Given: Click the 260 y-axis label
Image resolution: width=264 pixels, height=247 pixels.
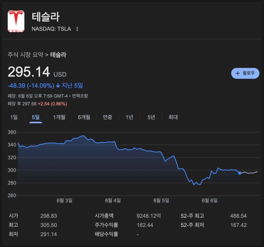Looking at the screenshot, I should click(12, 196).
